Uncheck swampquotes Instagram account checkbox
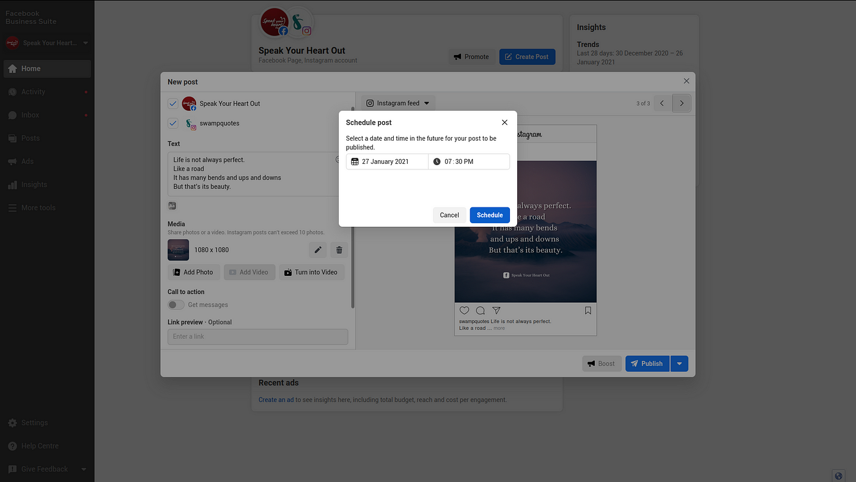The image size is (856, 482). 173,123
